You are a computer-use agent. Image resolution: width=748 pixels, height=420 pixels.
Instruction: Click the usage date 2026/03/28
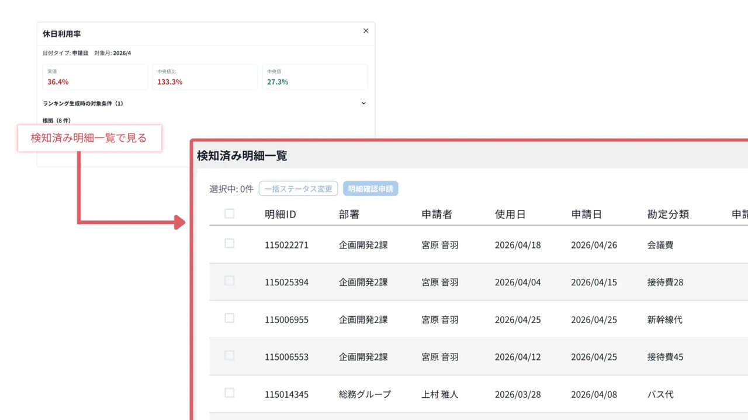point(518,394)
